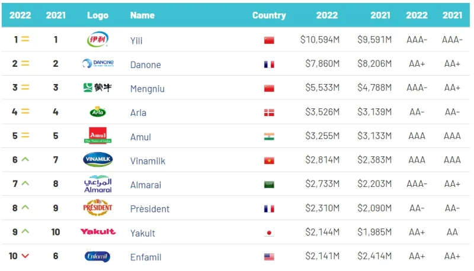Select the Mengniu logo
This screenshot has height=271, width=474.
pos(97,88)
